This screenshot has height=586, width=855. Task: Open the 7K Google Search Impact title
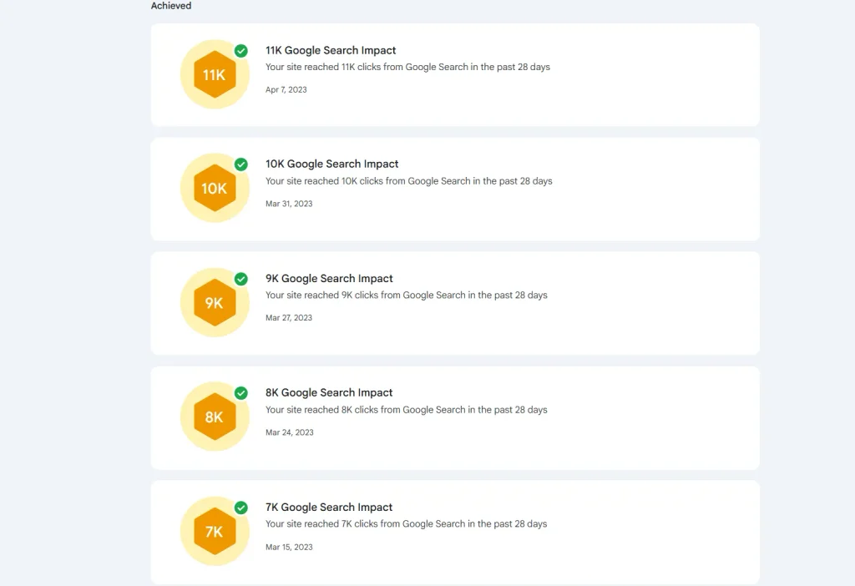329,507
